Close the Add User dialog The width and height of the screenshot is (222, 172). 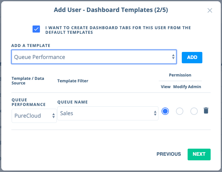click(x=210, y=10)
